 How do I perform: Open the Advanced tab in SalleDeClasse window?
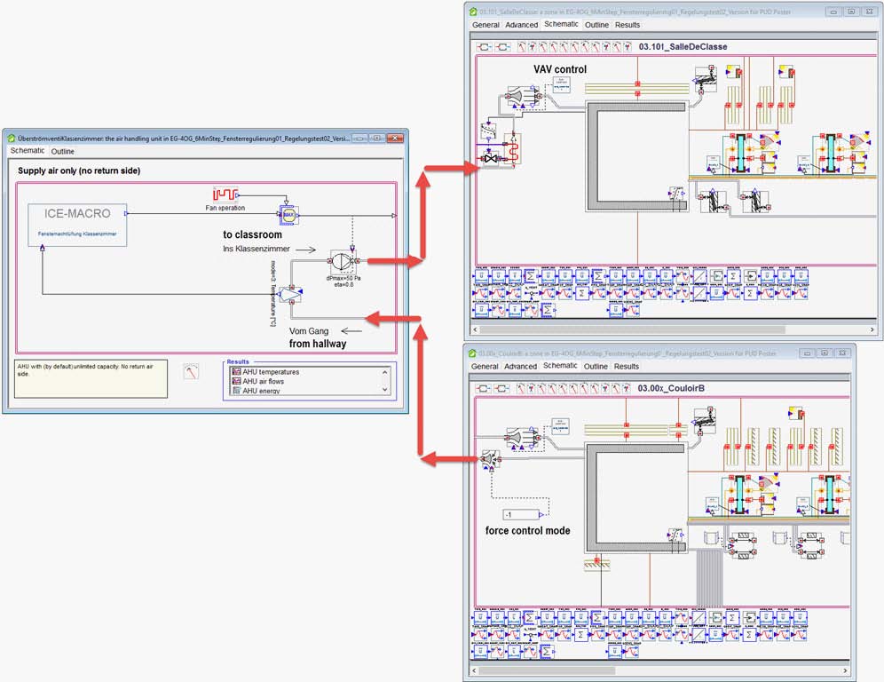(521, 25)
